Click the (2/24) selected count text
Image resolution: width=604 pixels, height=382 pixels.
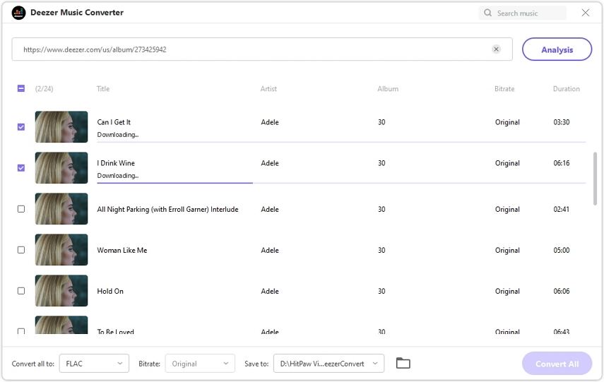[44, 88]
